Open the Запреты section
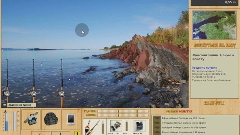This screenshot has width=240, height=135. coord(214,103)
